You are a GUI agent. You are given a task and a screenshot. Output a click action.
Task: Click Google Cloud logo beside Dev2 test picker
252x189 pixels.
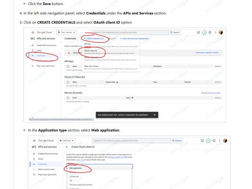[46, 141]
